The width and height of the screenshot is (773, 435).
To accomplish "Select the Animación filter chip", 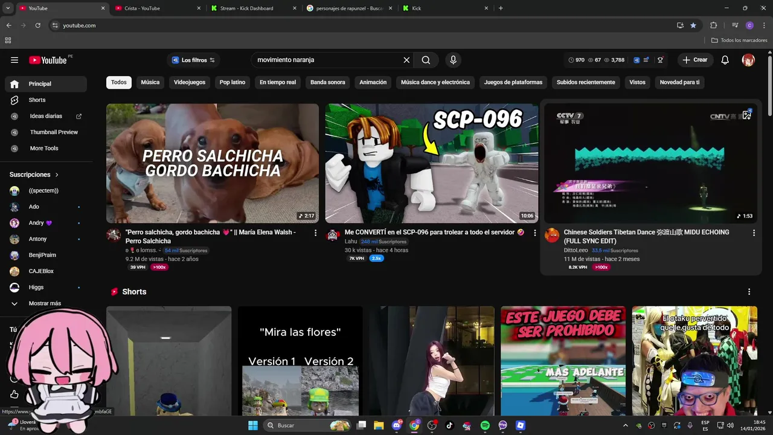I will (x=373, y=82).
